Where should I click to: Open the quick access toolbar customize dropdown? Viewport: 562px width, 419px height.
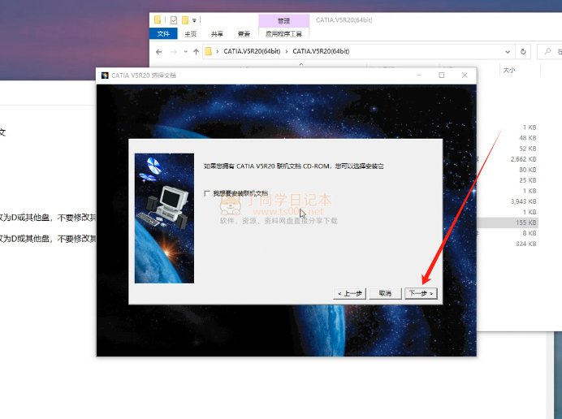tap(194, 20)
